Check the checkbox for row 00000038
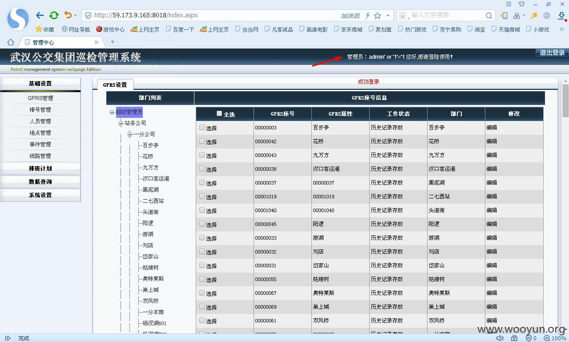Image resolution: width=569 pixels, height=342 pixels. pyautogui.click(x=202, y=169)
